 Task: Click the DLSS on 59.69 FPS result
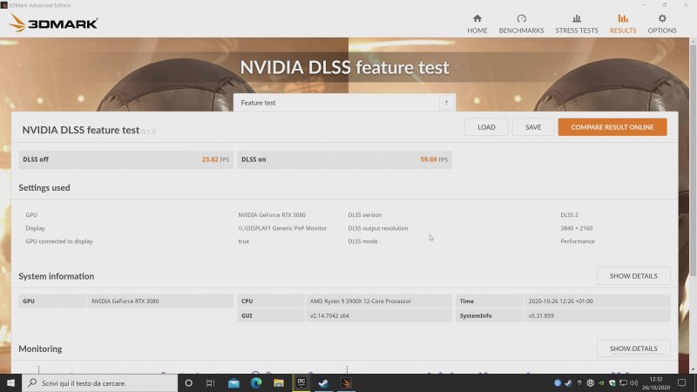coord(344,159)
